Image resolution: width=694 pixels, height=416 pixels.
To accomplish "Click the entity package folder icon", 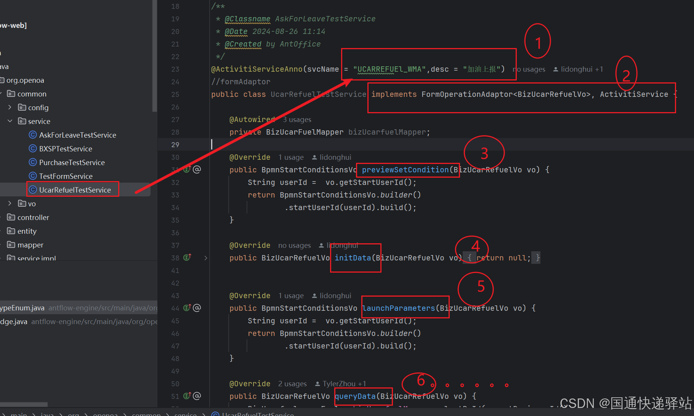I will 11,231.
